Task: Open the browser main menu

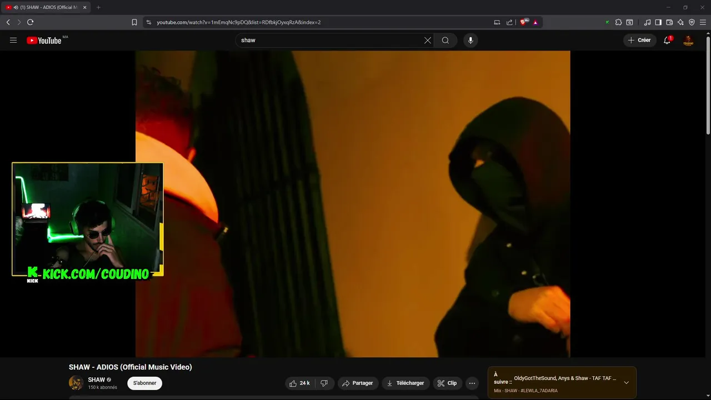Action: point(703,22)
